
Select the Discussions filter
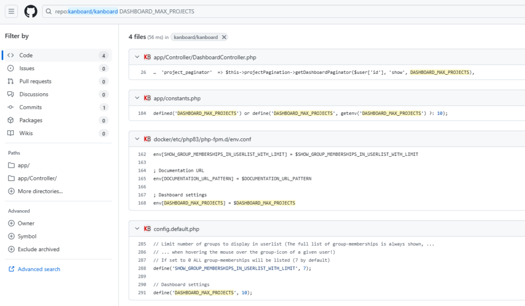click(x=57, y=94)
